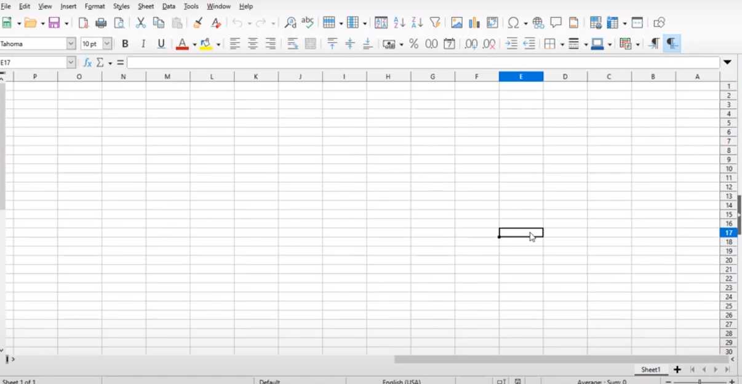The height and width of the screenshot is (384, 742).
Task: Open the Print Preview icon
Action: pos(119,23)
